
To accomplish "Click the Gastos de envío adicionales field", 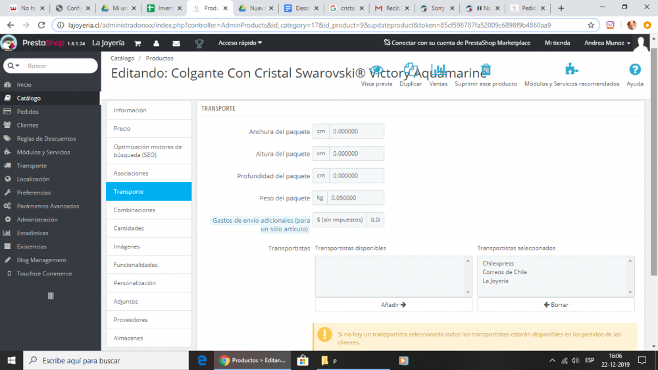I will 376,220.
